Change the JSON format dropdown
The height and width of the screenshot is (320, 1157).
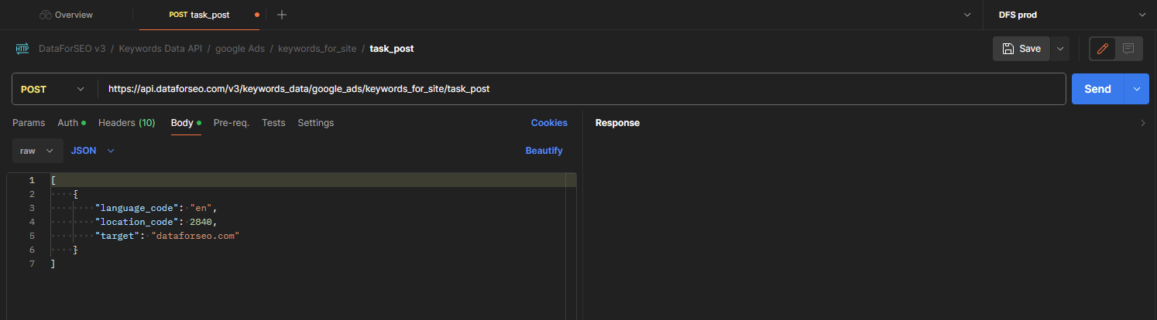pyautogui.click(x=93, y=151)
